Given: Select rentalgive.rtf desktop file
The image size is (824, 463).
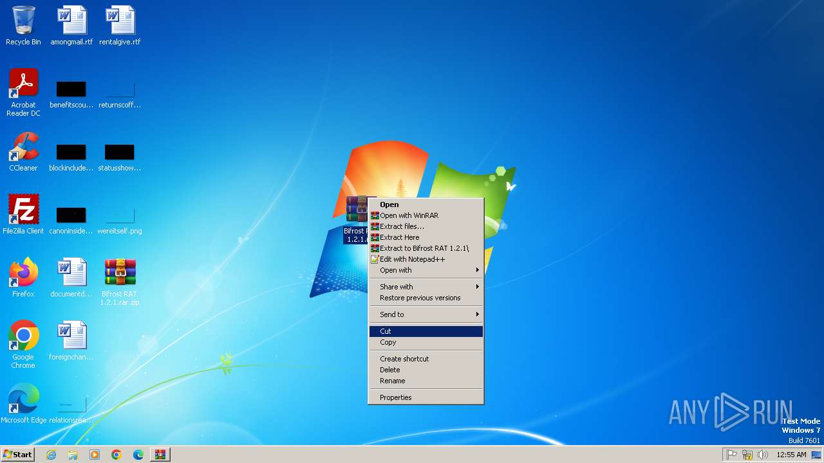Looking at the screenshot, I should [120, 26].
